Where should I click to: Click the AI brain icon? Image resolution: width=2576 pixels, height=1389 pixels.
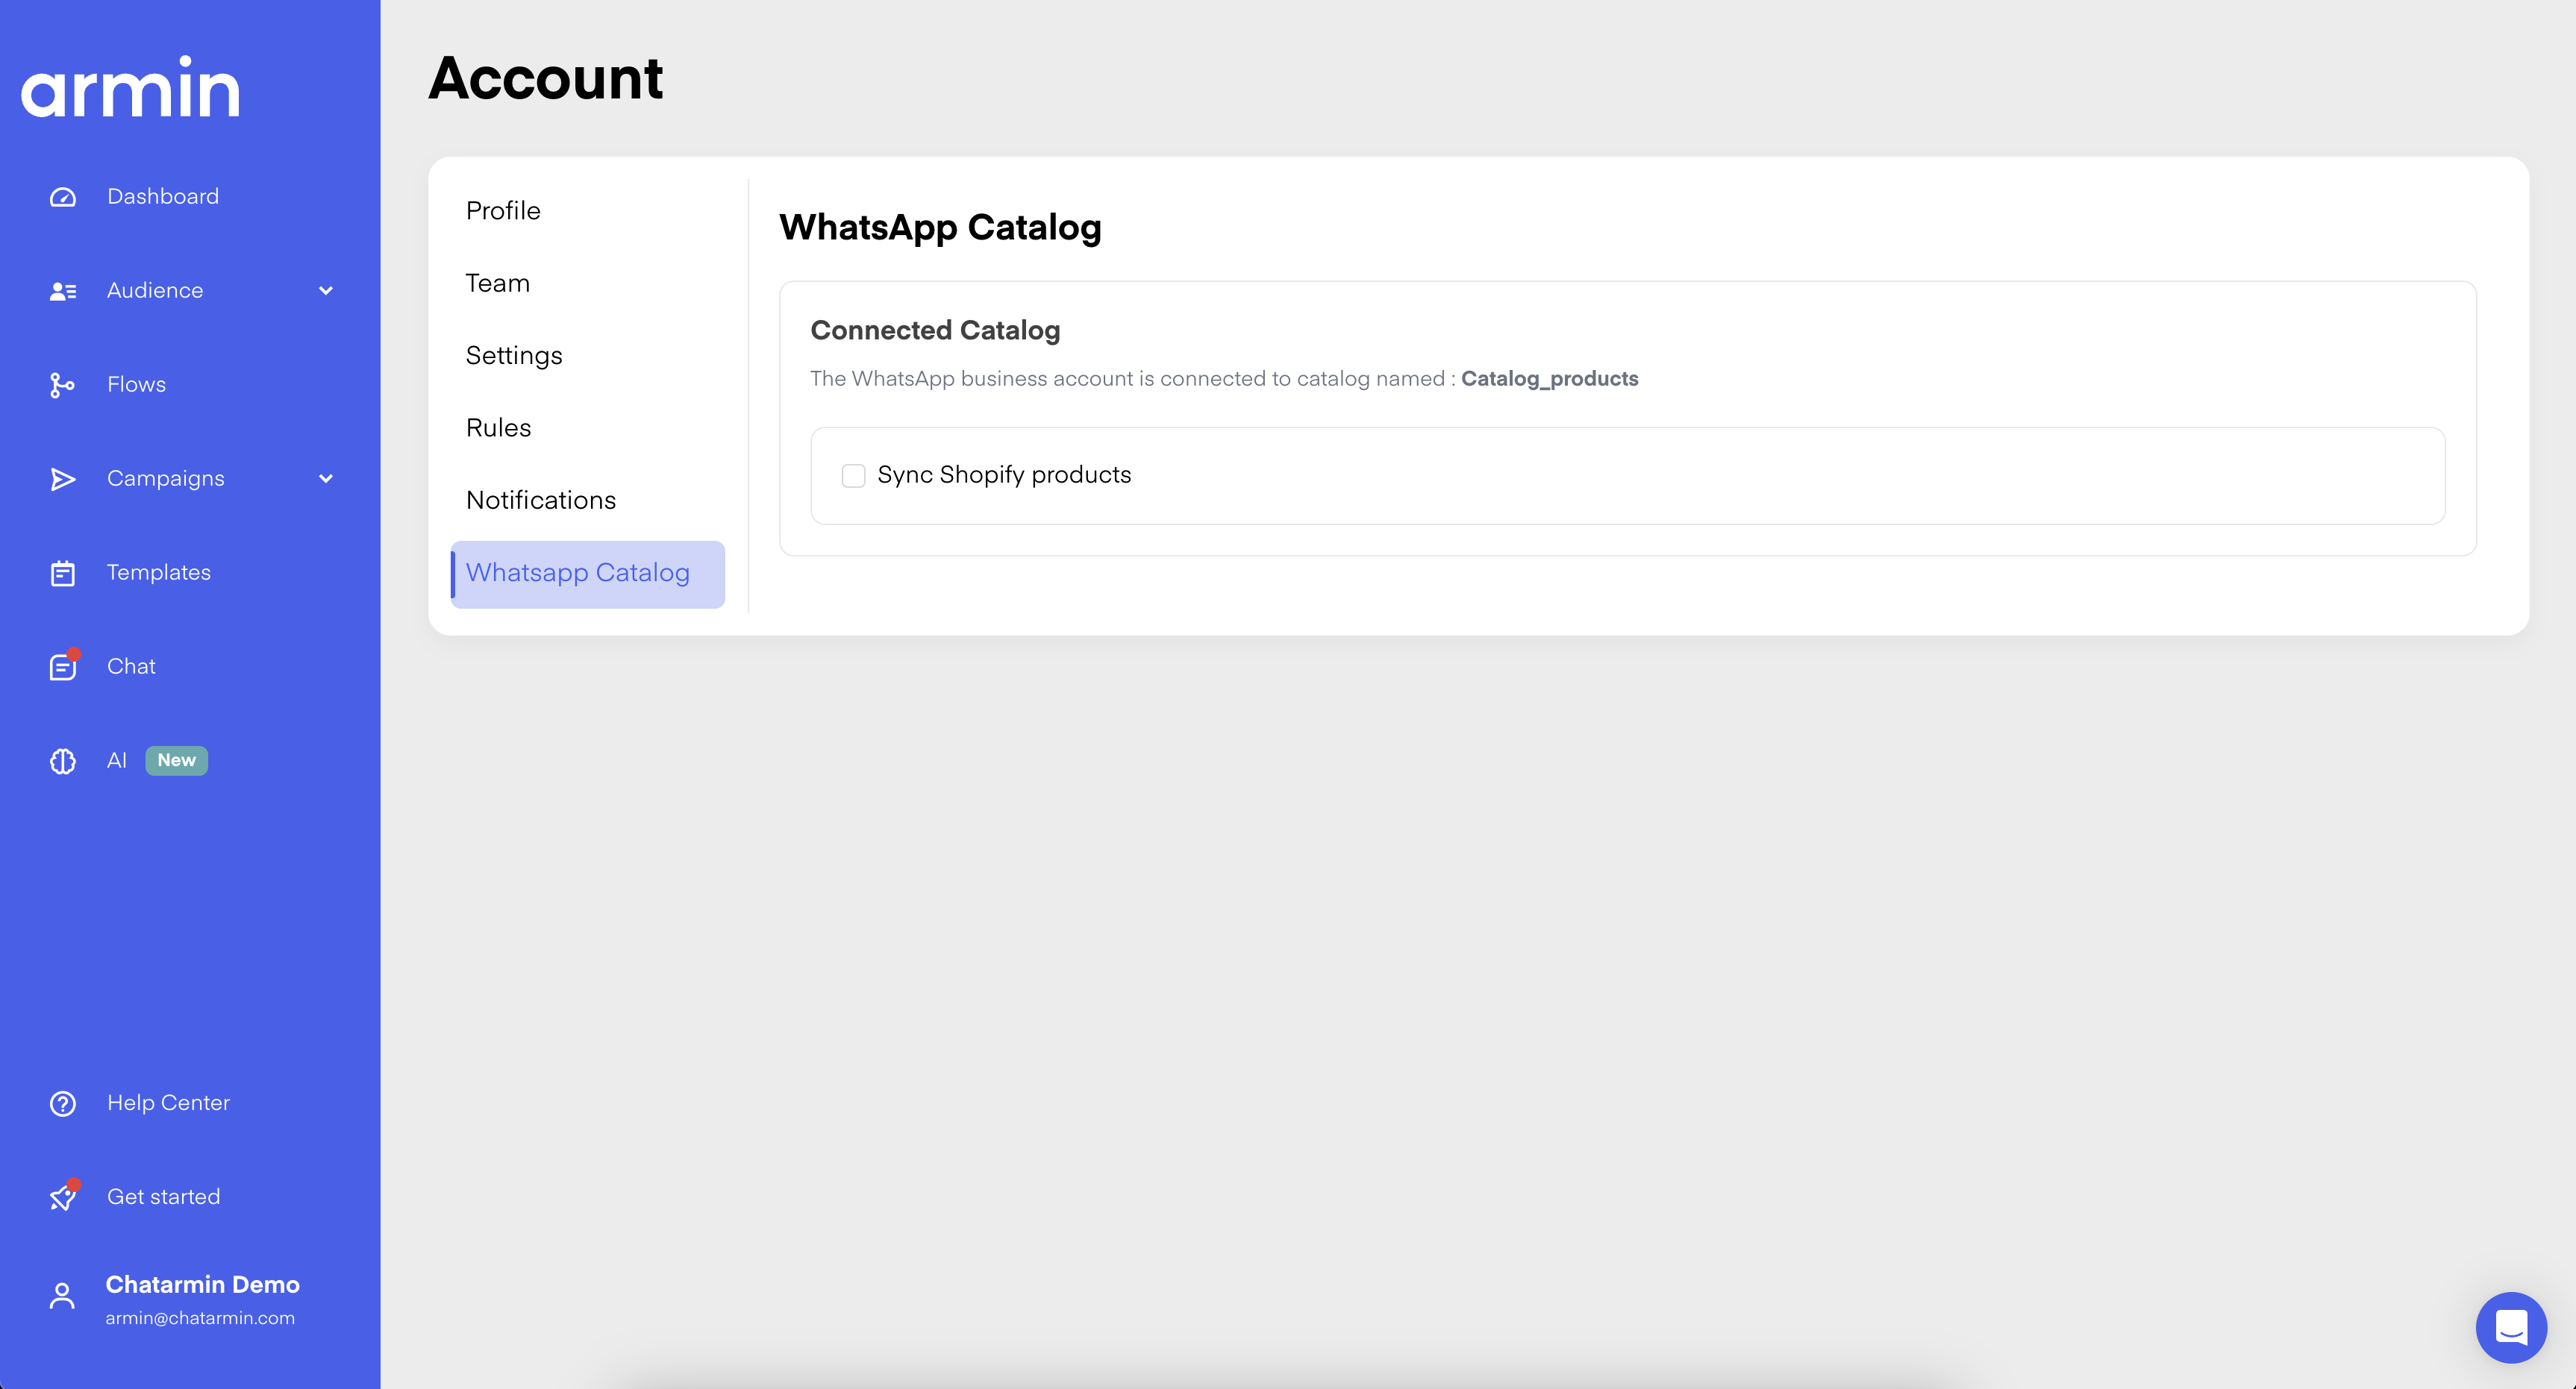63,761
